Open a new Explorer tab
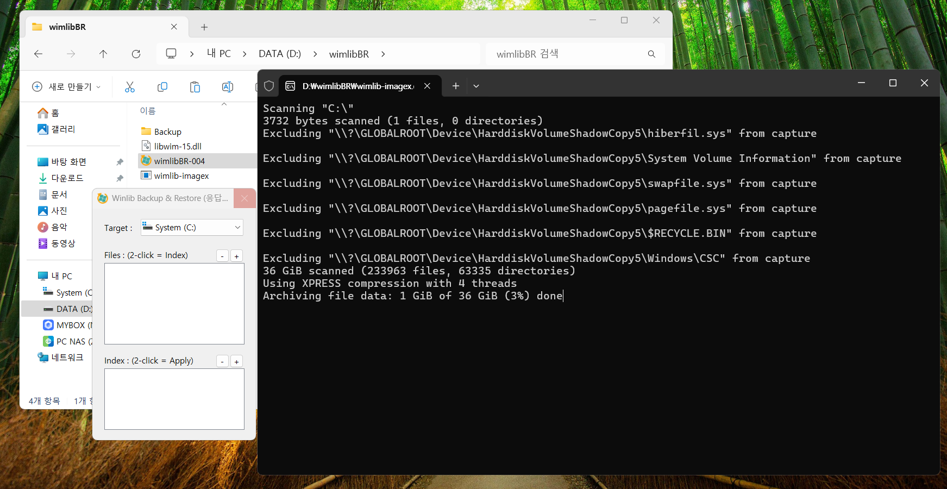The height and width of the screenshot is (489, 947). (x=204, y=27)
